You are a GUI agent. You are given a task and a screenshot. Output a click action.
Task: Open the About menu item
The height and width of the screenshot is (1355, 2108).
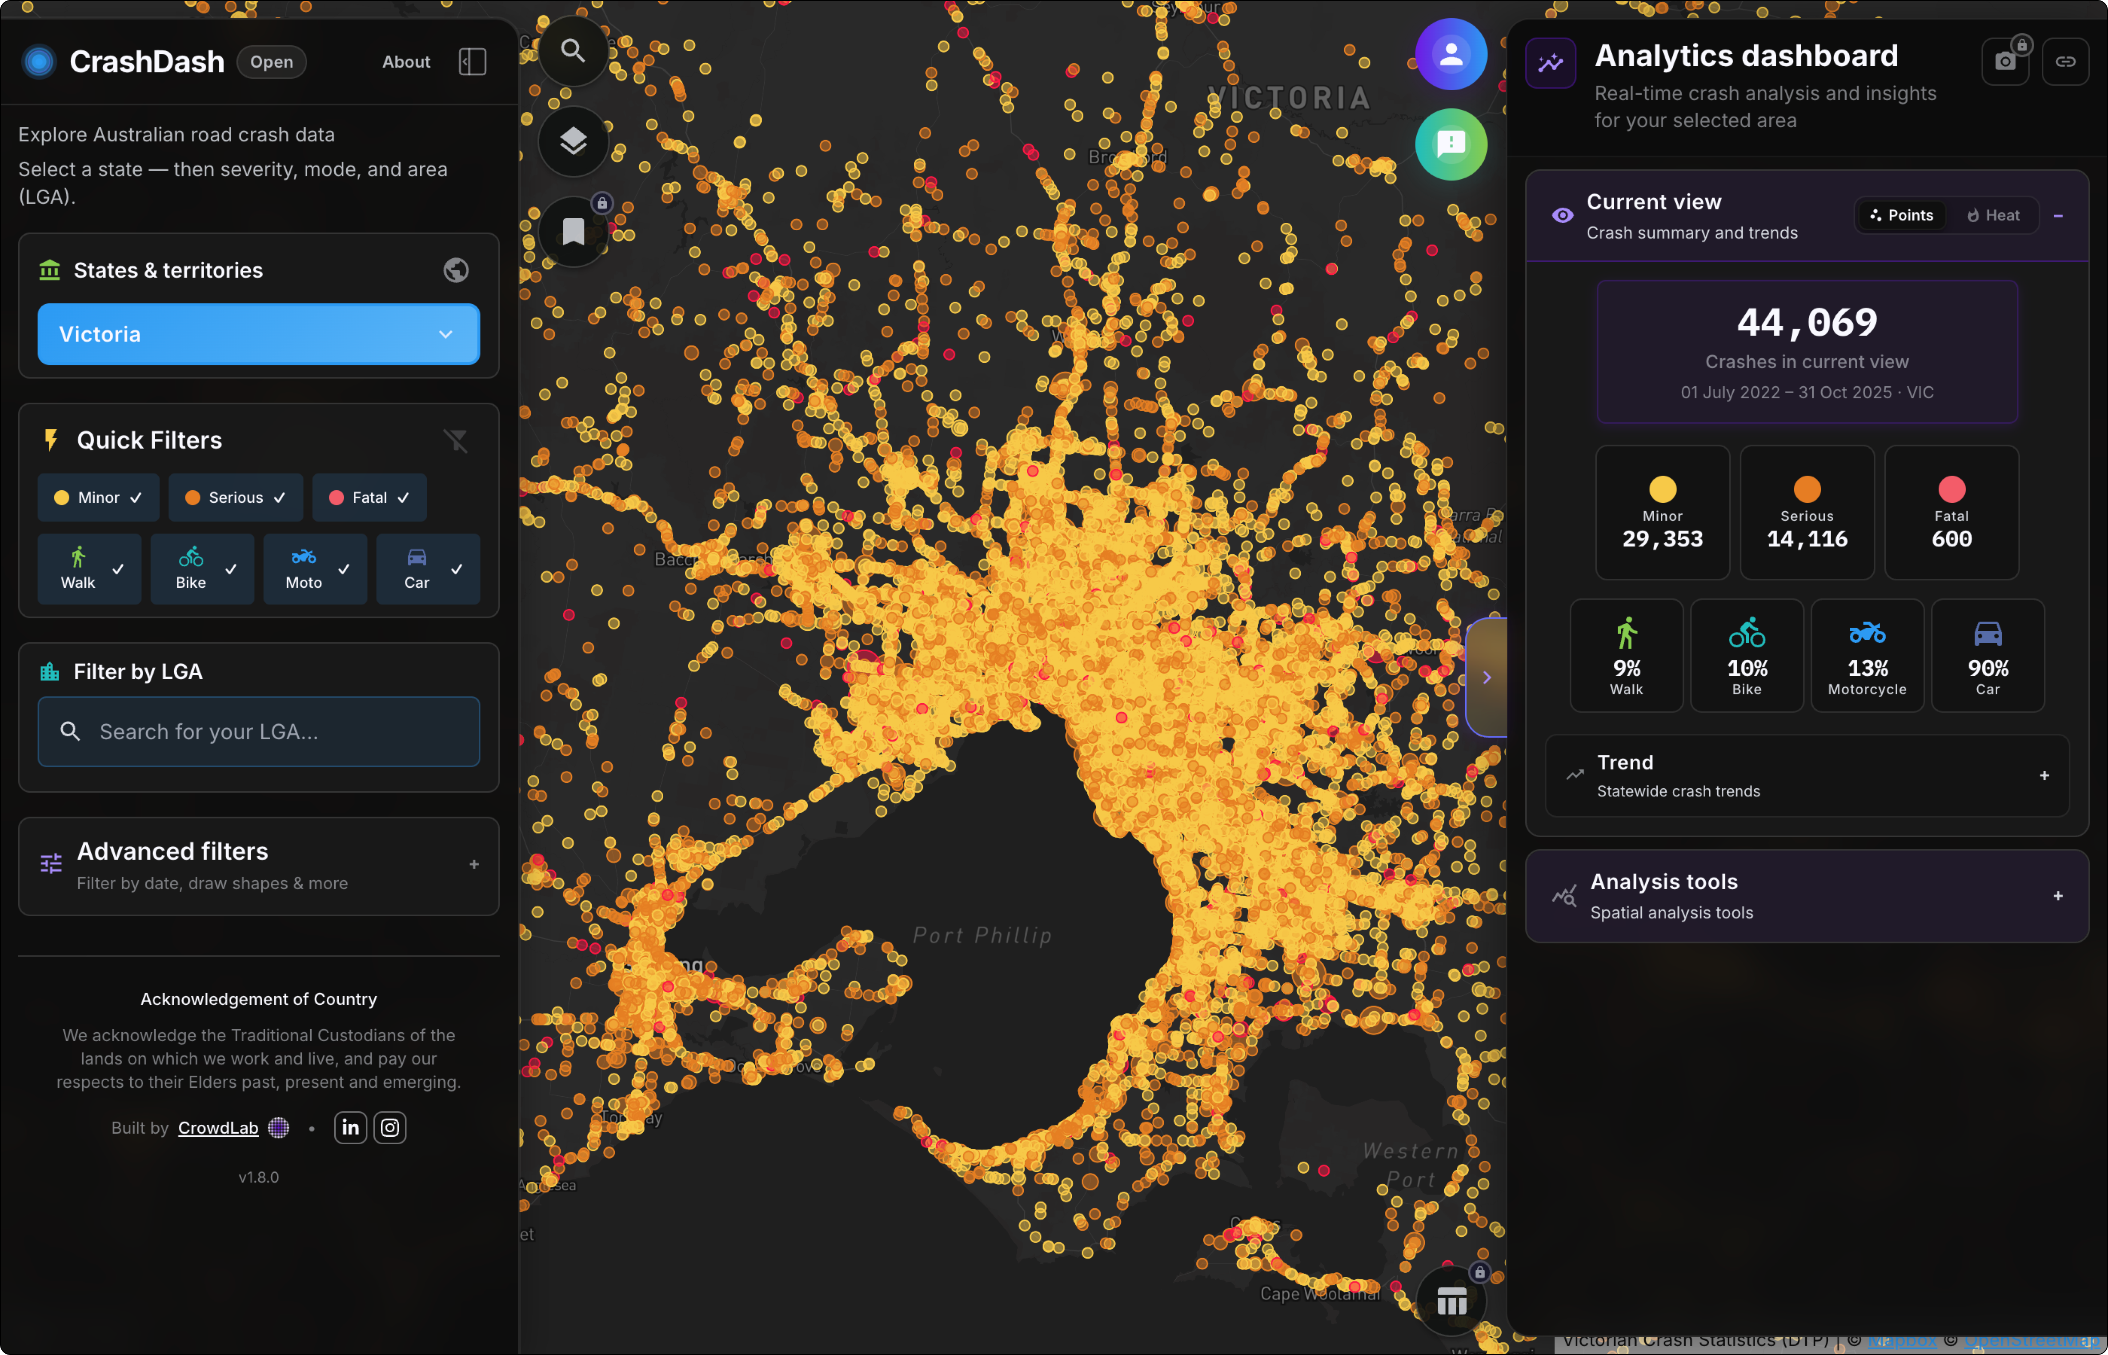[x=405, y=62]
